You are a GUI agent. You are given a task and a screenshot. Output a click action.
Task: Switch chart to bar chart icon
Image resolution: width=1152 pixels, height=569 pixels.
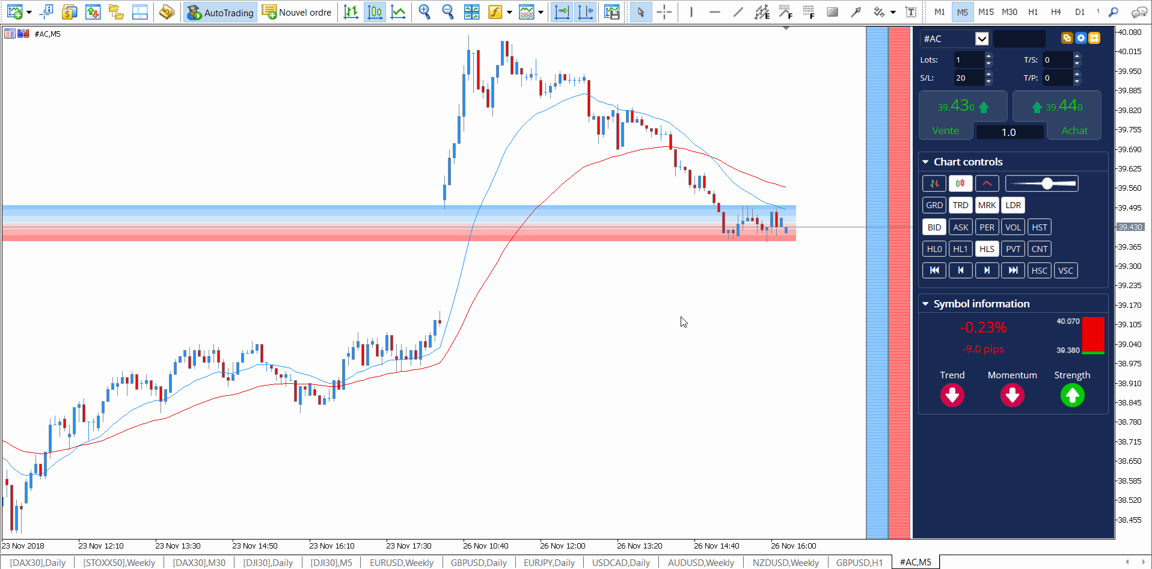tap(351, 12)
